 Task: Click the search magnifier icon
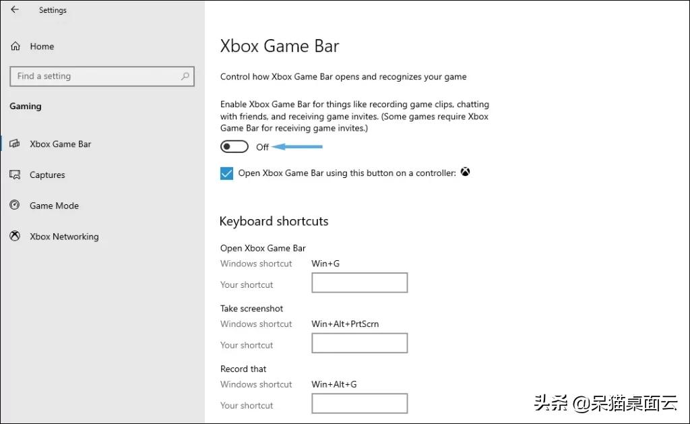click(x=185, y=76)
